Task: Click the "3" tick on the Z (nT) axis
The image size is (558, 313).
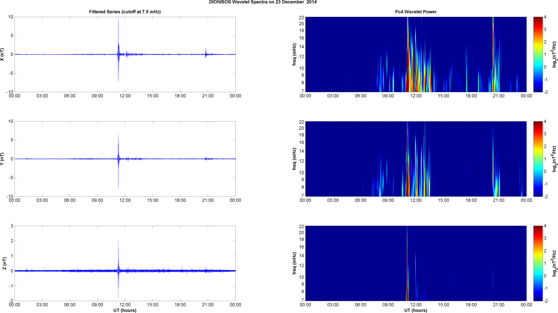Action: pos(12,226)
